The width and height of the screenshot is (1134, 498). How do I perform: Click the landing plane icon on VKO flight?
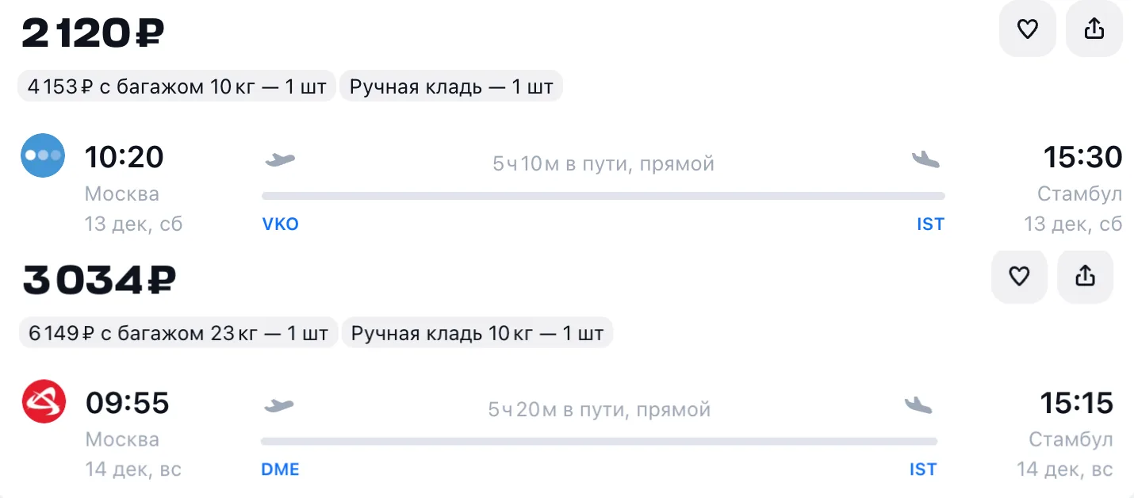click(x=925, y=160)
